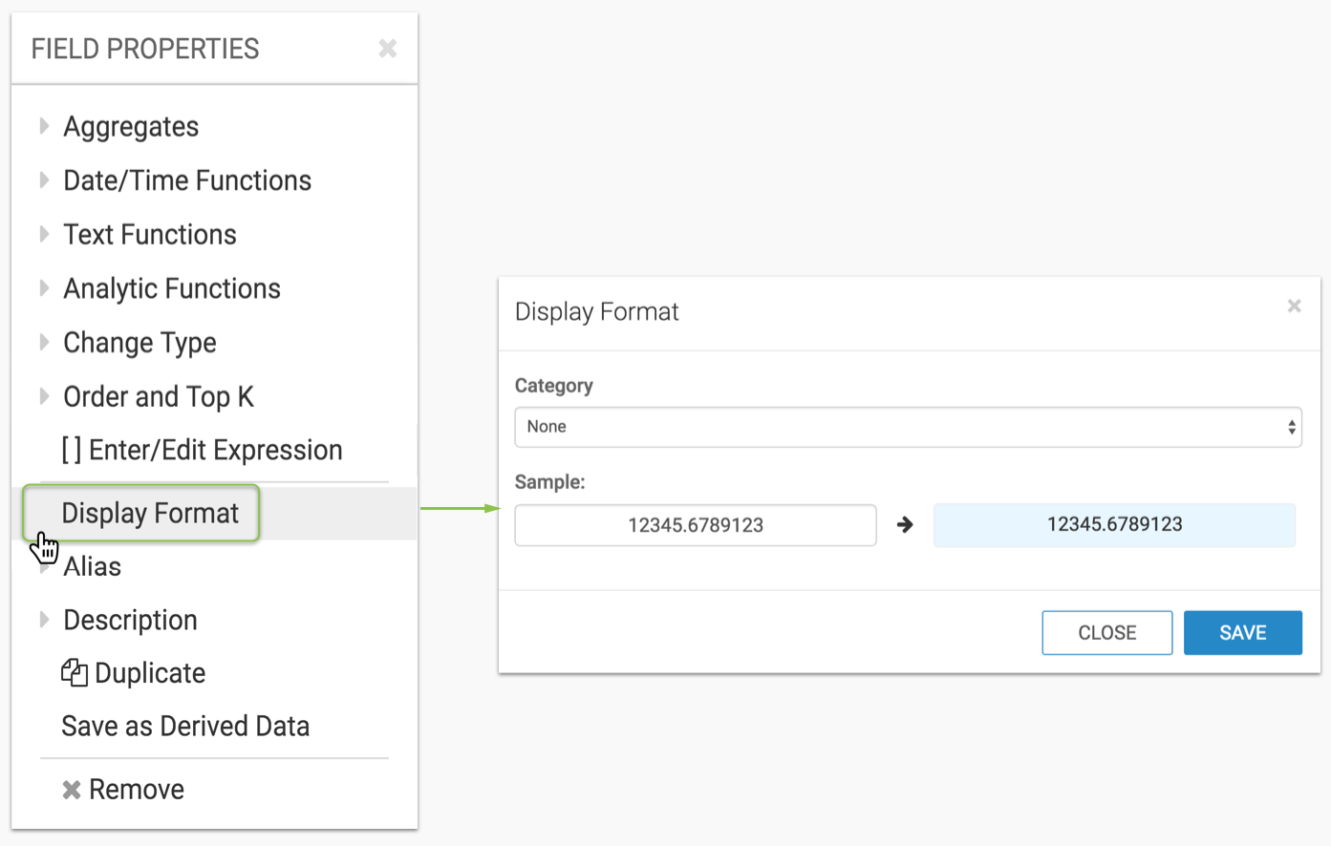This screenshot has height=846, width=1331.
Task: Click the Remove X icon
Action: pyautogui.click(x=72, y=790)
